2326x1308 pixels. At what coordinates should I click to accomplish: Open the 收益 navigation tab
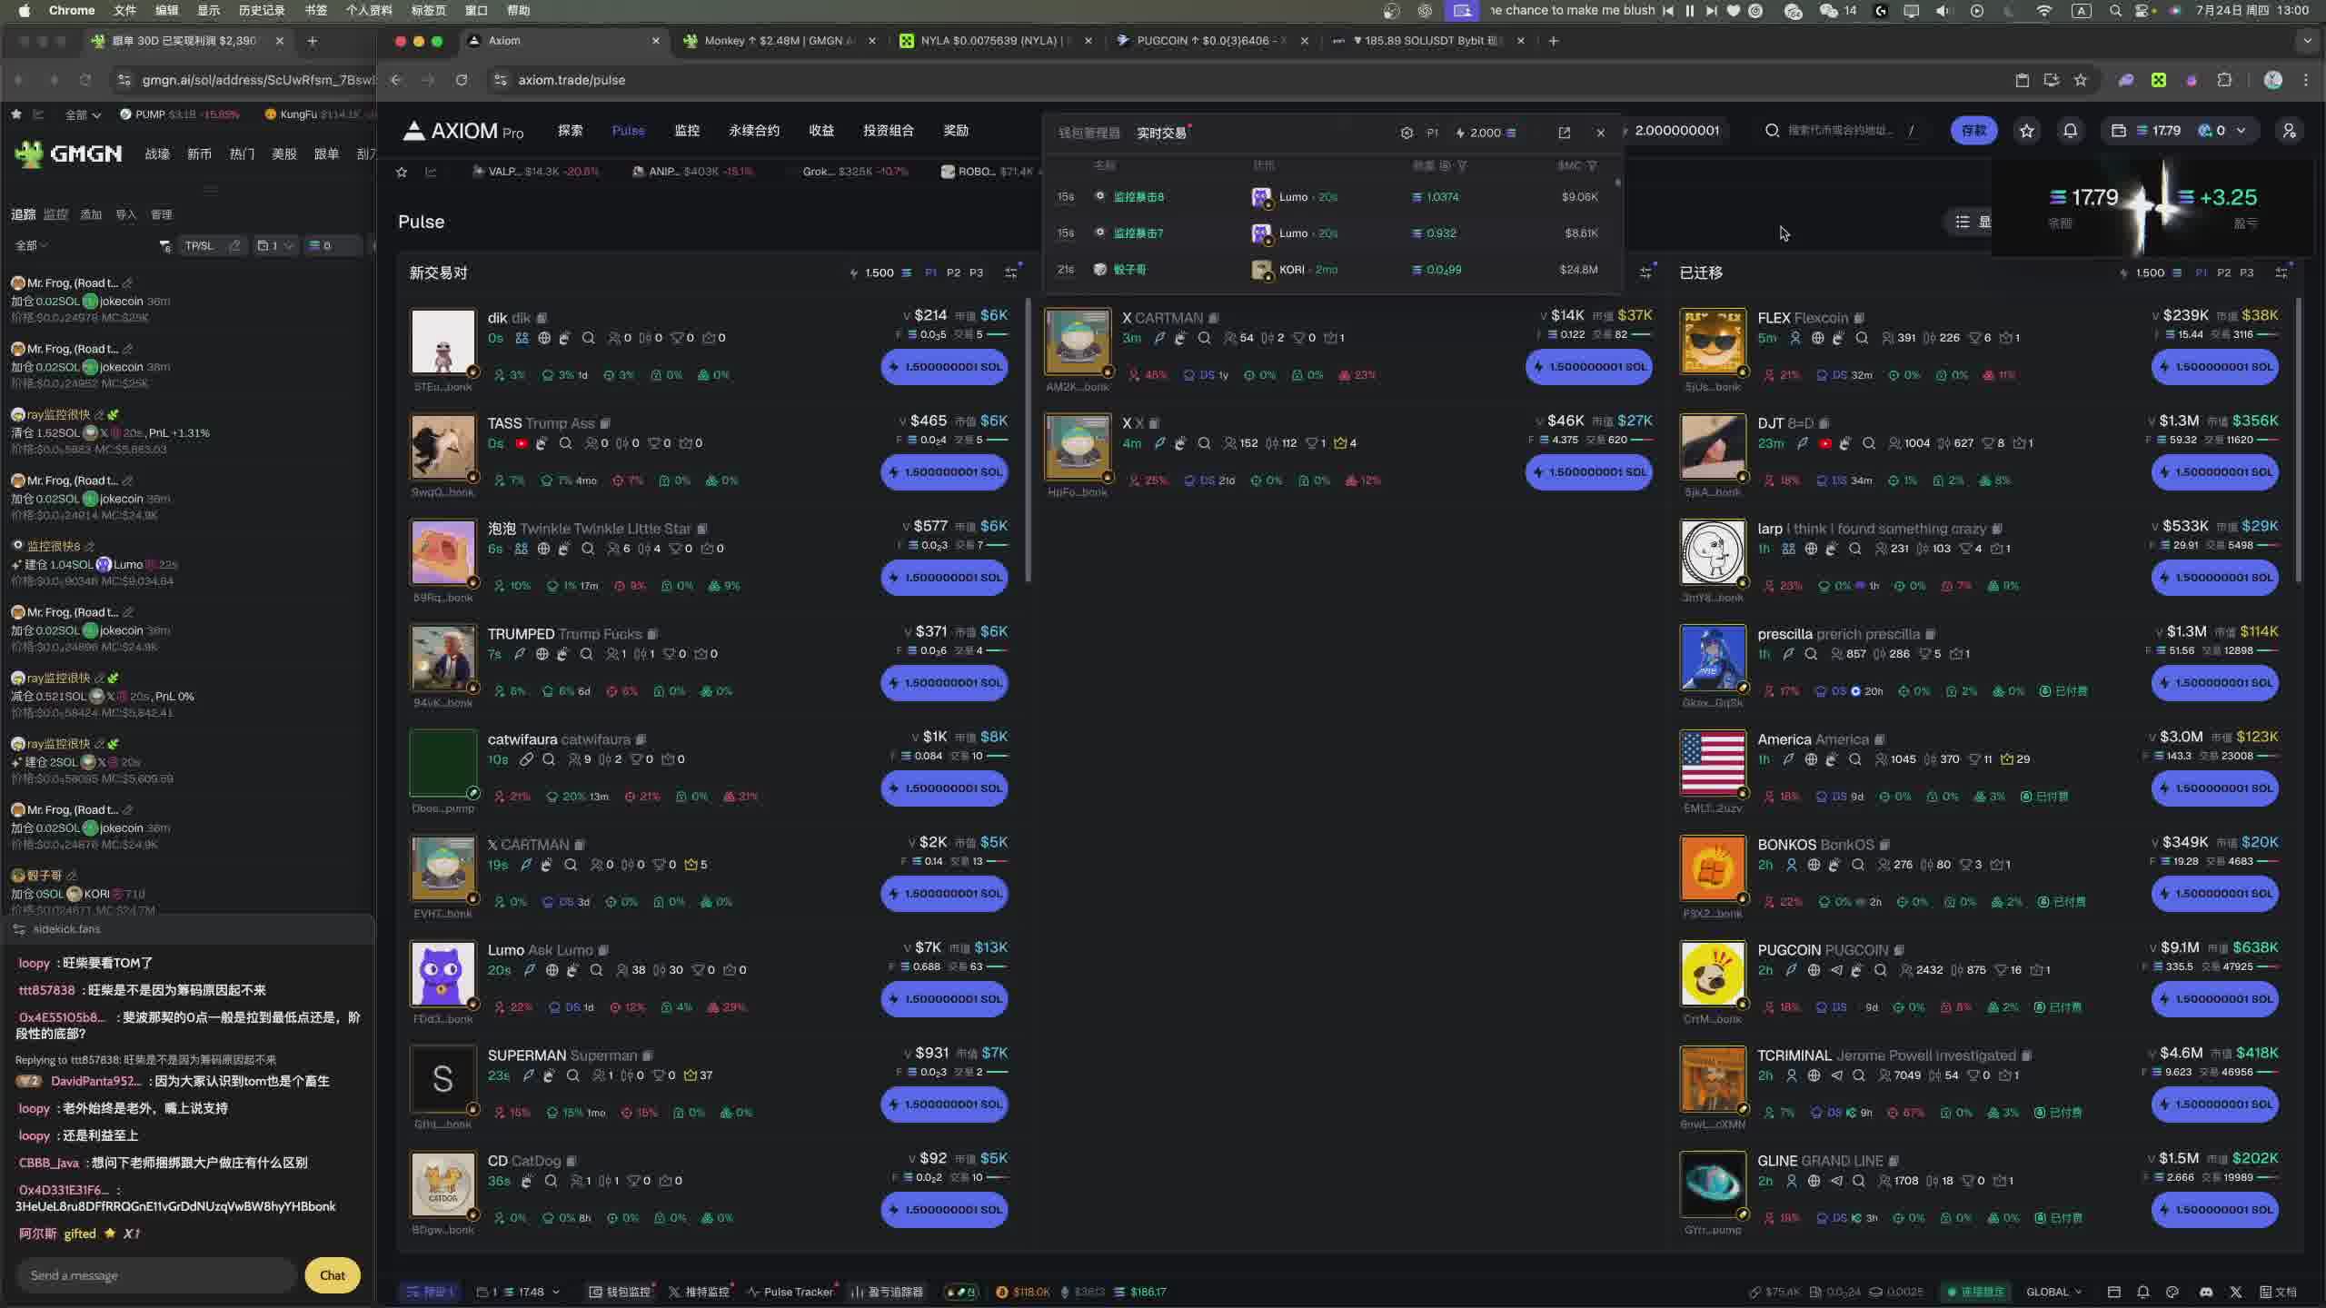click(821, 131)
